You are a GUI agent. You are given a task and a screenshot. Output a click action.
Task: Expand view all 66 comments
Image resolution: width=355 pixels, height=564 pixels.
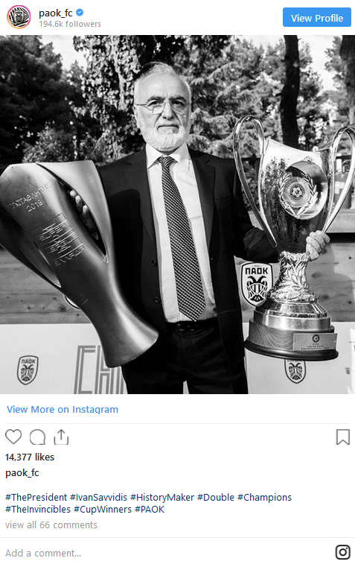point(51,525)
